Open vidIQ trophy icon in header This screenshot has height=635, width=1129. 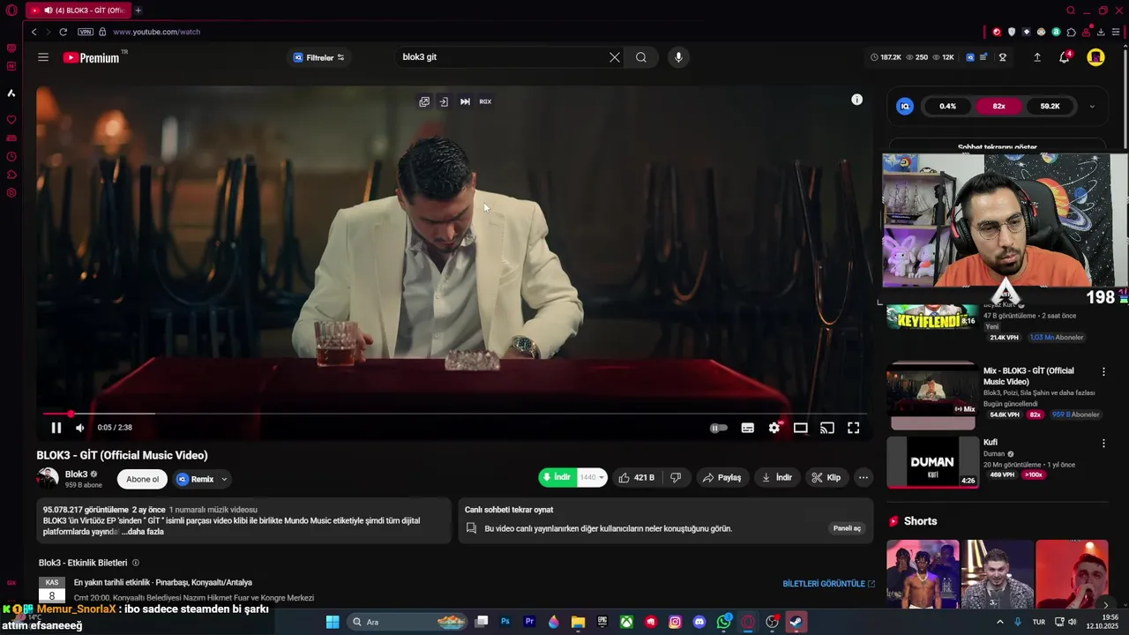point(1002,57)
